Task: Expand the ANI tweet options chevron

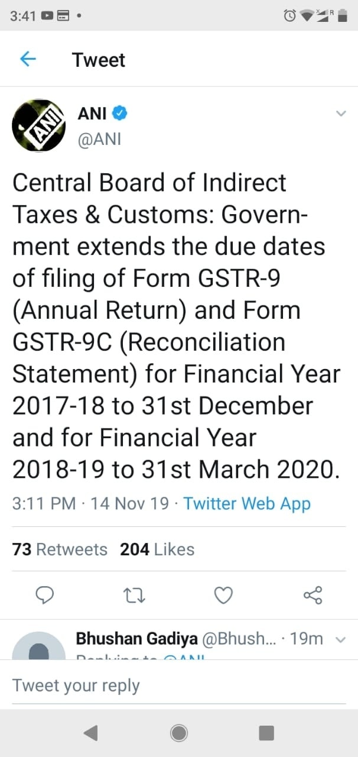Action: pyautogui.click(x=340, y=114)
